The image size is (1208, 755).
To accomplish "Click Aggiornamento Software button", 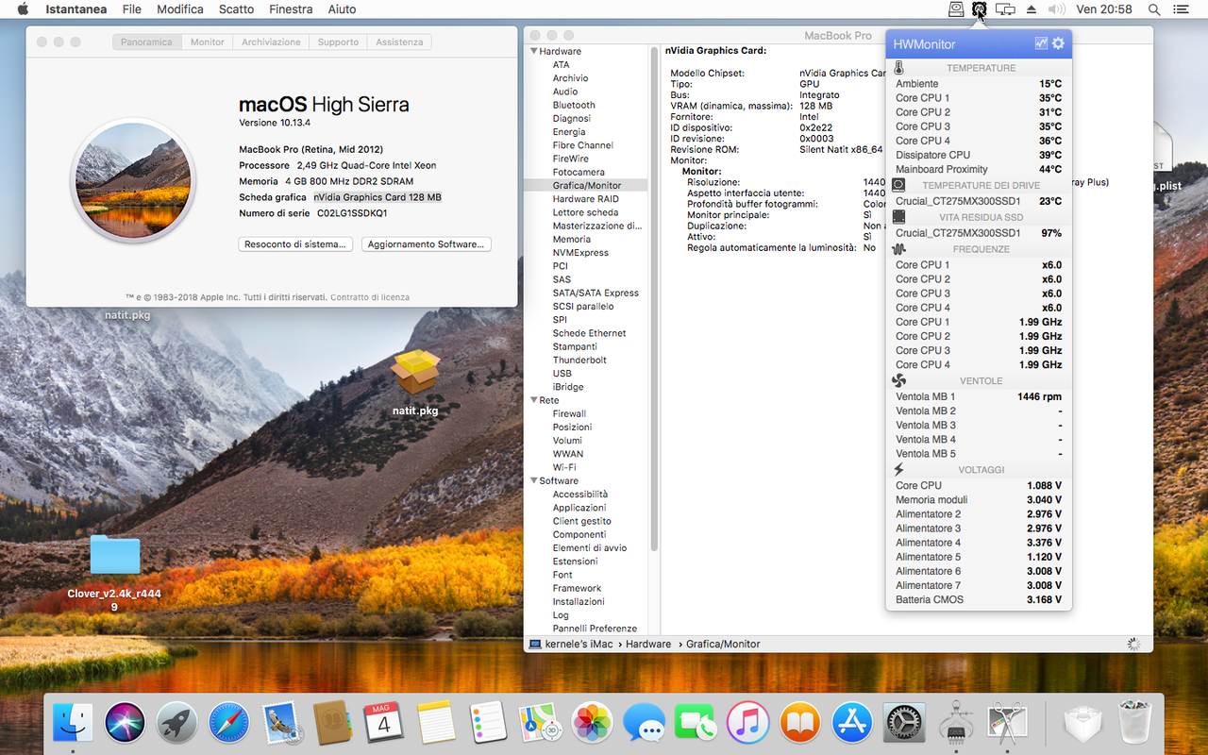I will tap(426, 243).
